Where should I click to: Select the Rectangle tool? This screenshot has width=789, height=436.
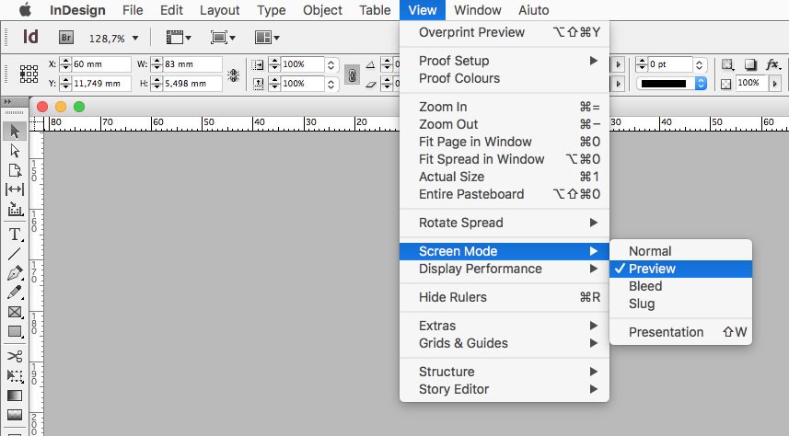[x=15, y=331]
